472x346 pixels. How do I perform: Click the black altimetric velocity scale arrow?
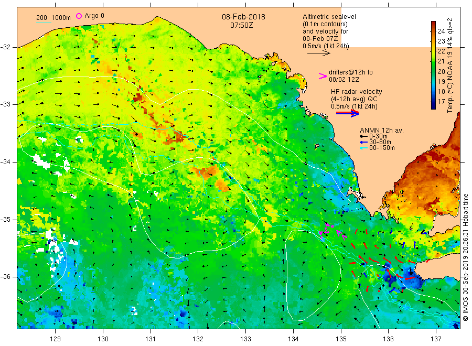click(319, 53)
